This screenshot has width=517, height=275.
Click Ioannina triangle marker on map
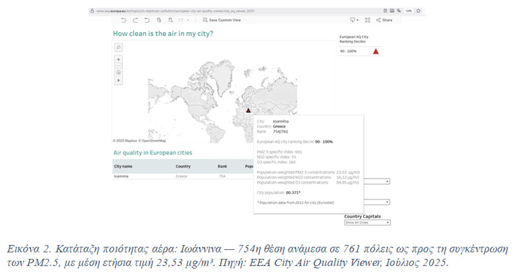click(248, 110)
